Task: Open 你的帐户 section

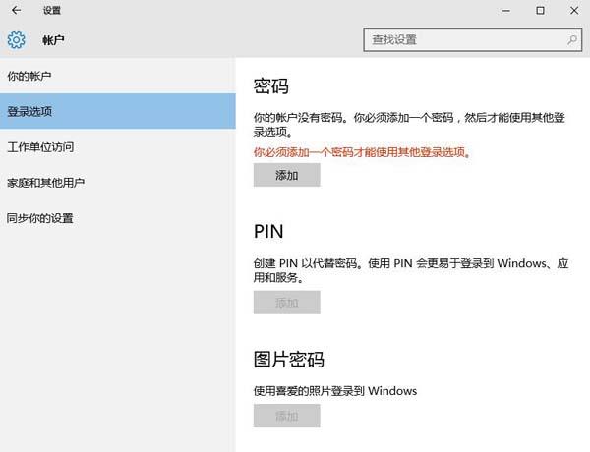Action: click(x=118, y=76)
